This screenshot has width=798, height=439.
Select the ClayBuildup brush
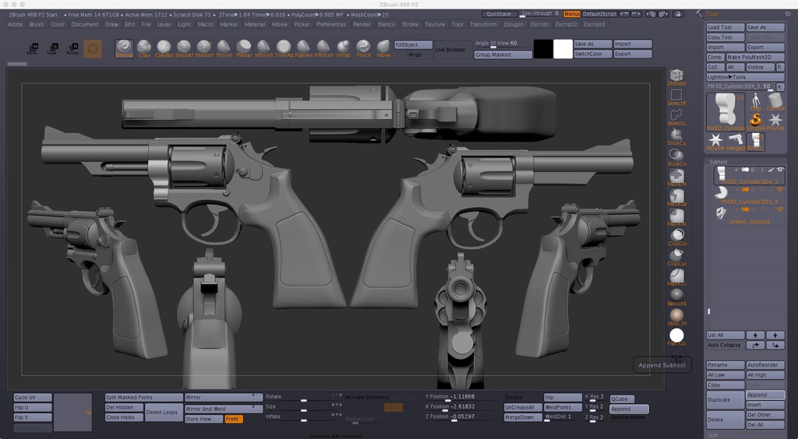(164, 49)
